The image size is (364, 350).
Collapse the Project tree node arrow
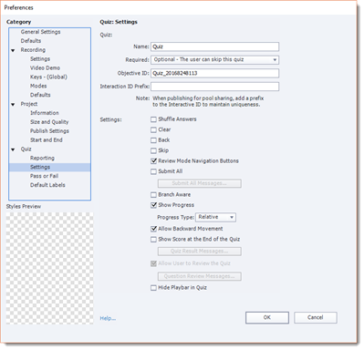13,105
